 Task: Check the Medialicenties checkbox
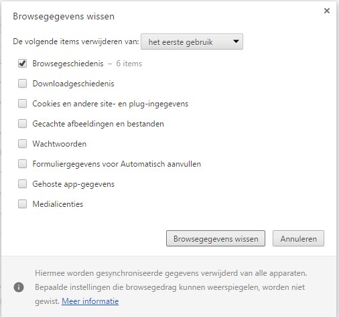pyautogui.click(x=22, y=204)
